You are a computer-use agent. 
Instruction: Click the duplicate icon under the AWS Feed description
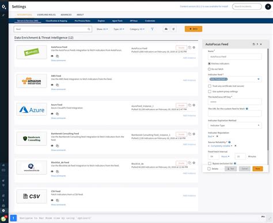[x=57, y=85]
